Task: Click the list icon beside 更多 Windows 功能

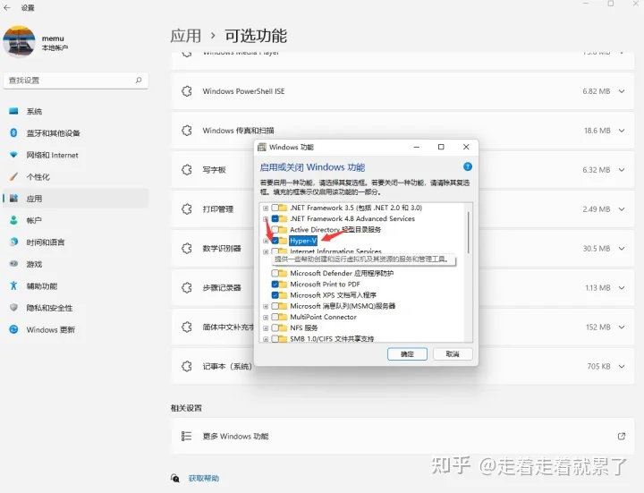Action: (x=186, y=436)
